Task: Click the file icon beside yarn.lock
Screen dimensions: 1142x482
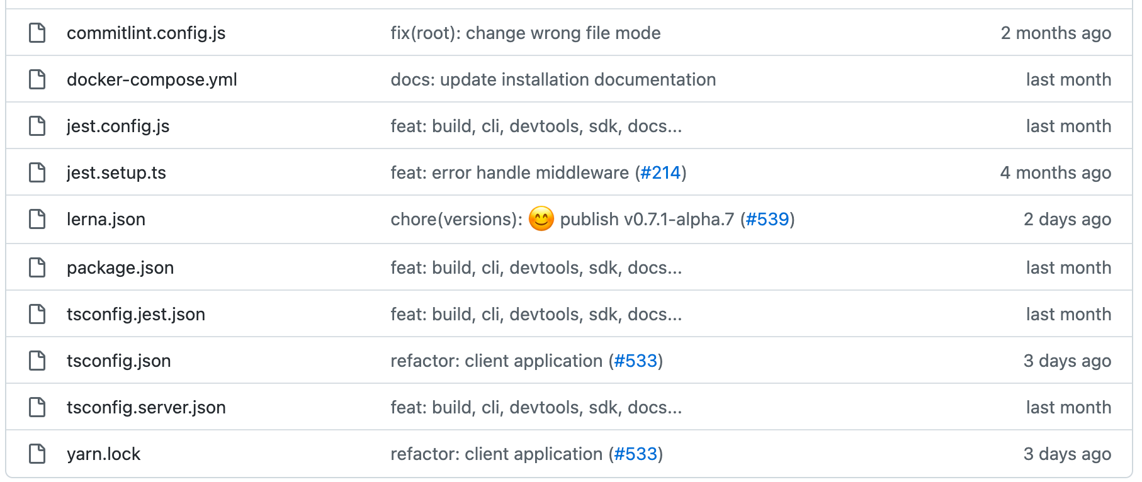Action: coord(37,453)
